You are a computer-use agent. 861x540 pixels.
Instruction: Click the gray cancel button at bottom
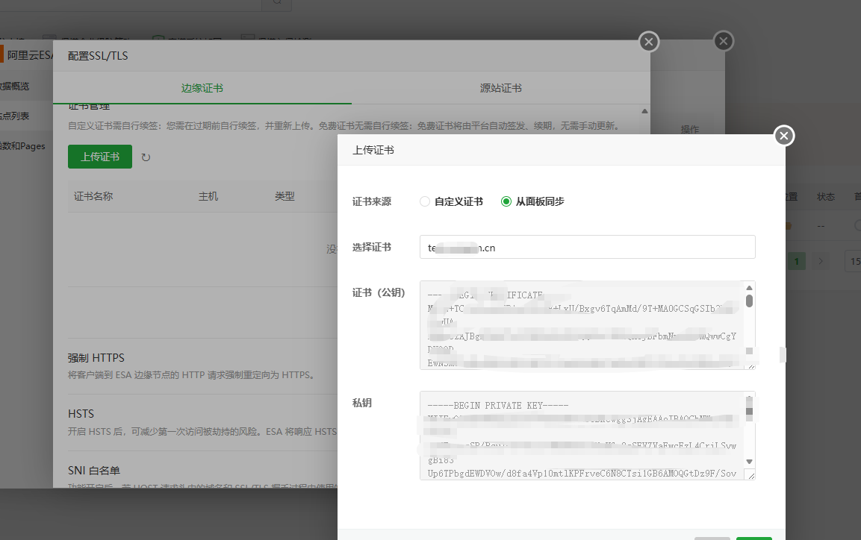coord(712,538)
